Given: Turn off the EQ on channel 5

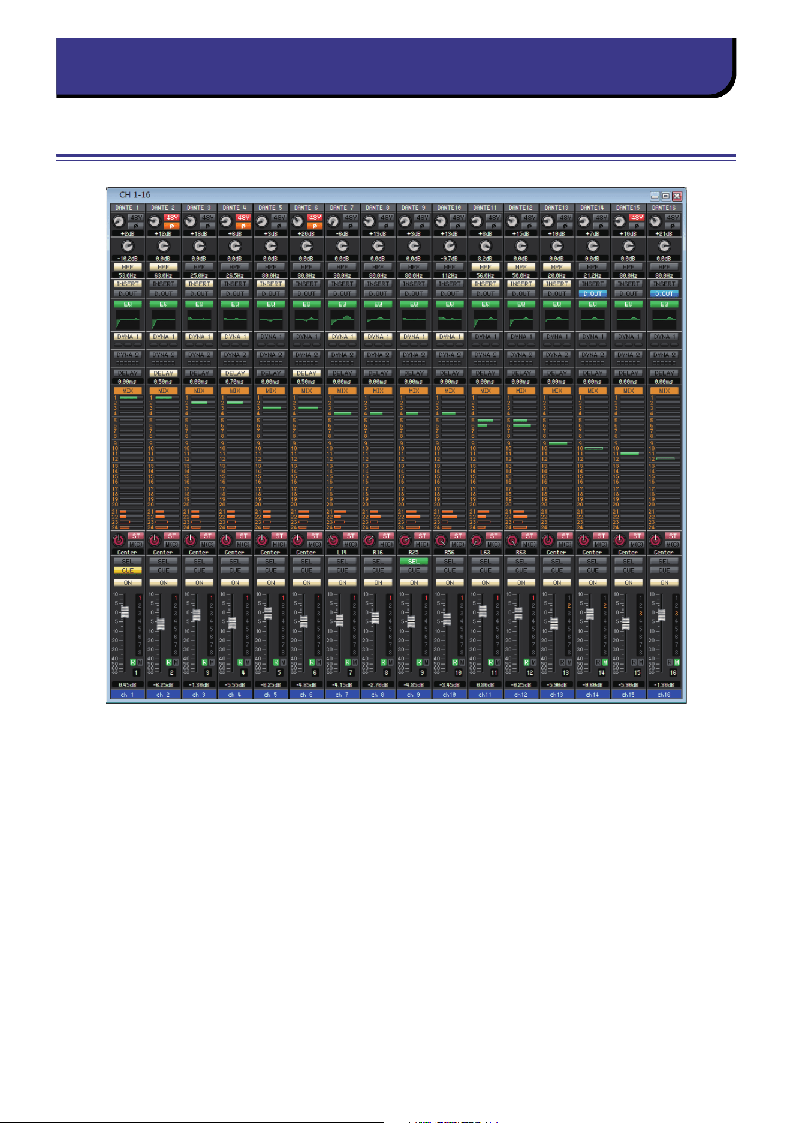Looking at the screenshot, I should coord(271,304).
